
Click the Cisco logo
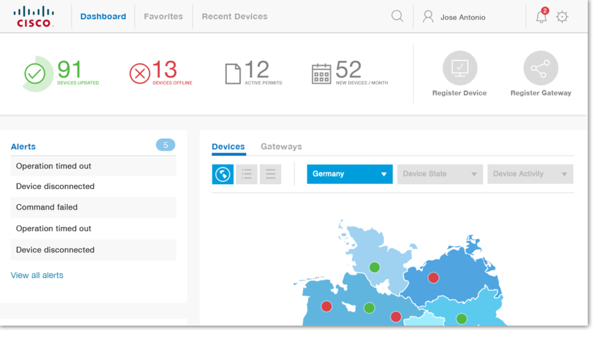point(34,16)
